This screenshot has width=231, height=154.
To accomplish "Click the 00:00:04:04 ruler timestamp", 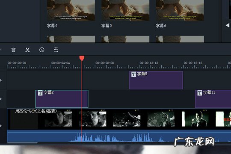I will 61,63.
